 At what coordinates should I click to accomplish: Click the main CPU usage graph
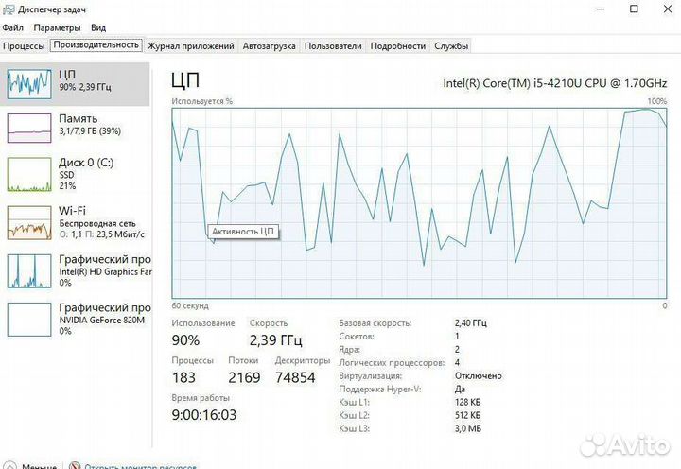point(419,202)
